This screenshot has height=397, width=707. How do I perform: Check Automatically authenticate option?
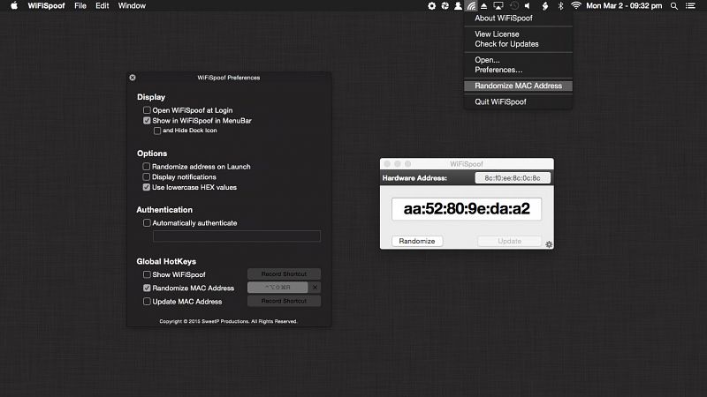pos(147,223)
